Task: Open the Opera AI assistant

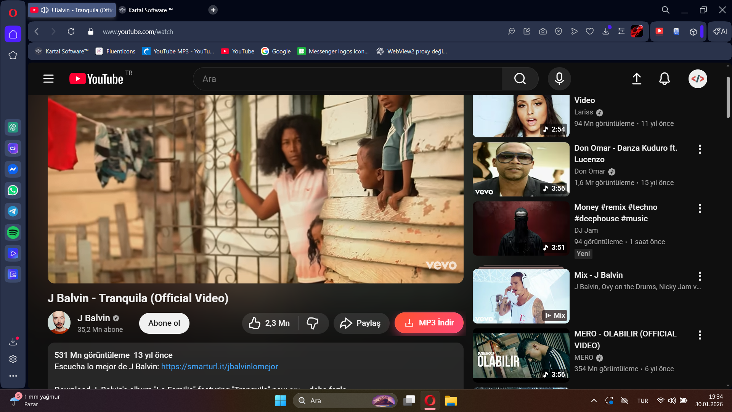Action: click(720, 31)
